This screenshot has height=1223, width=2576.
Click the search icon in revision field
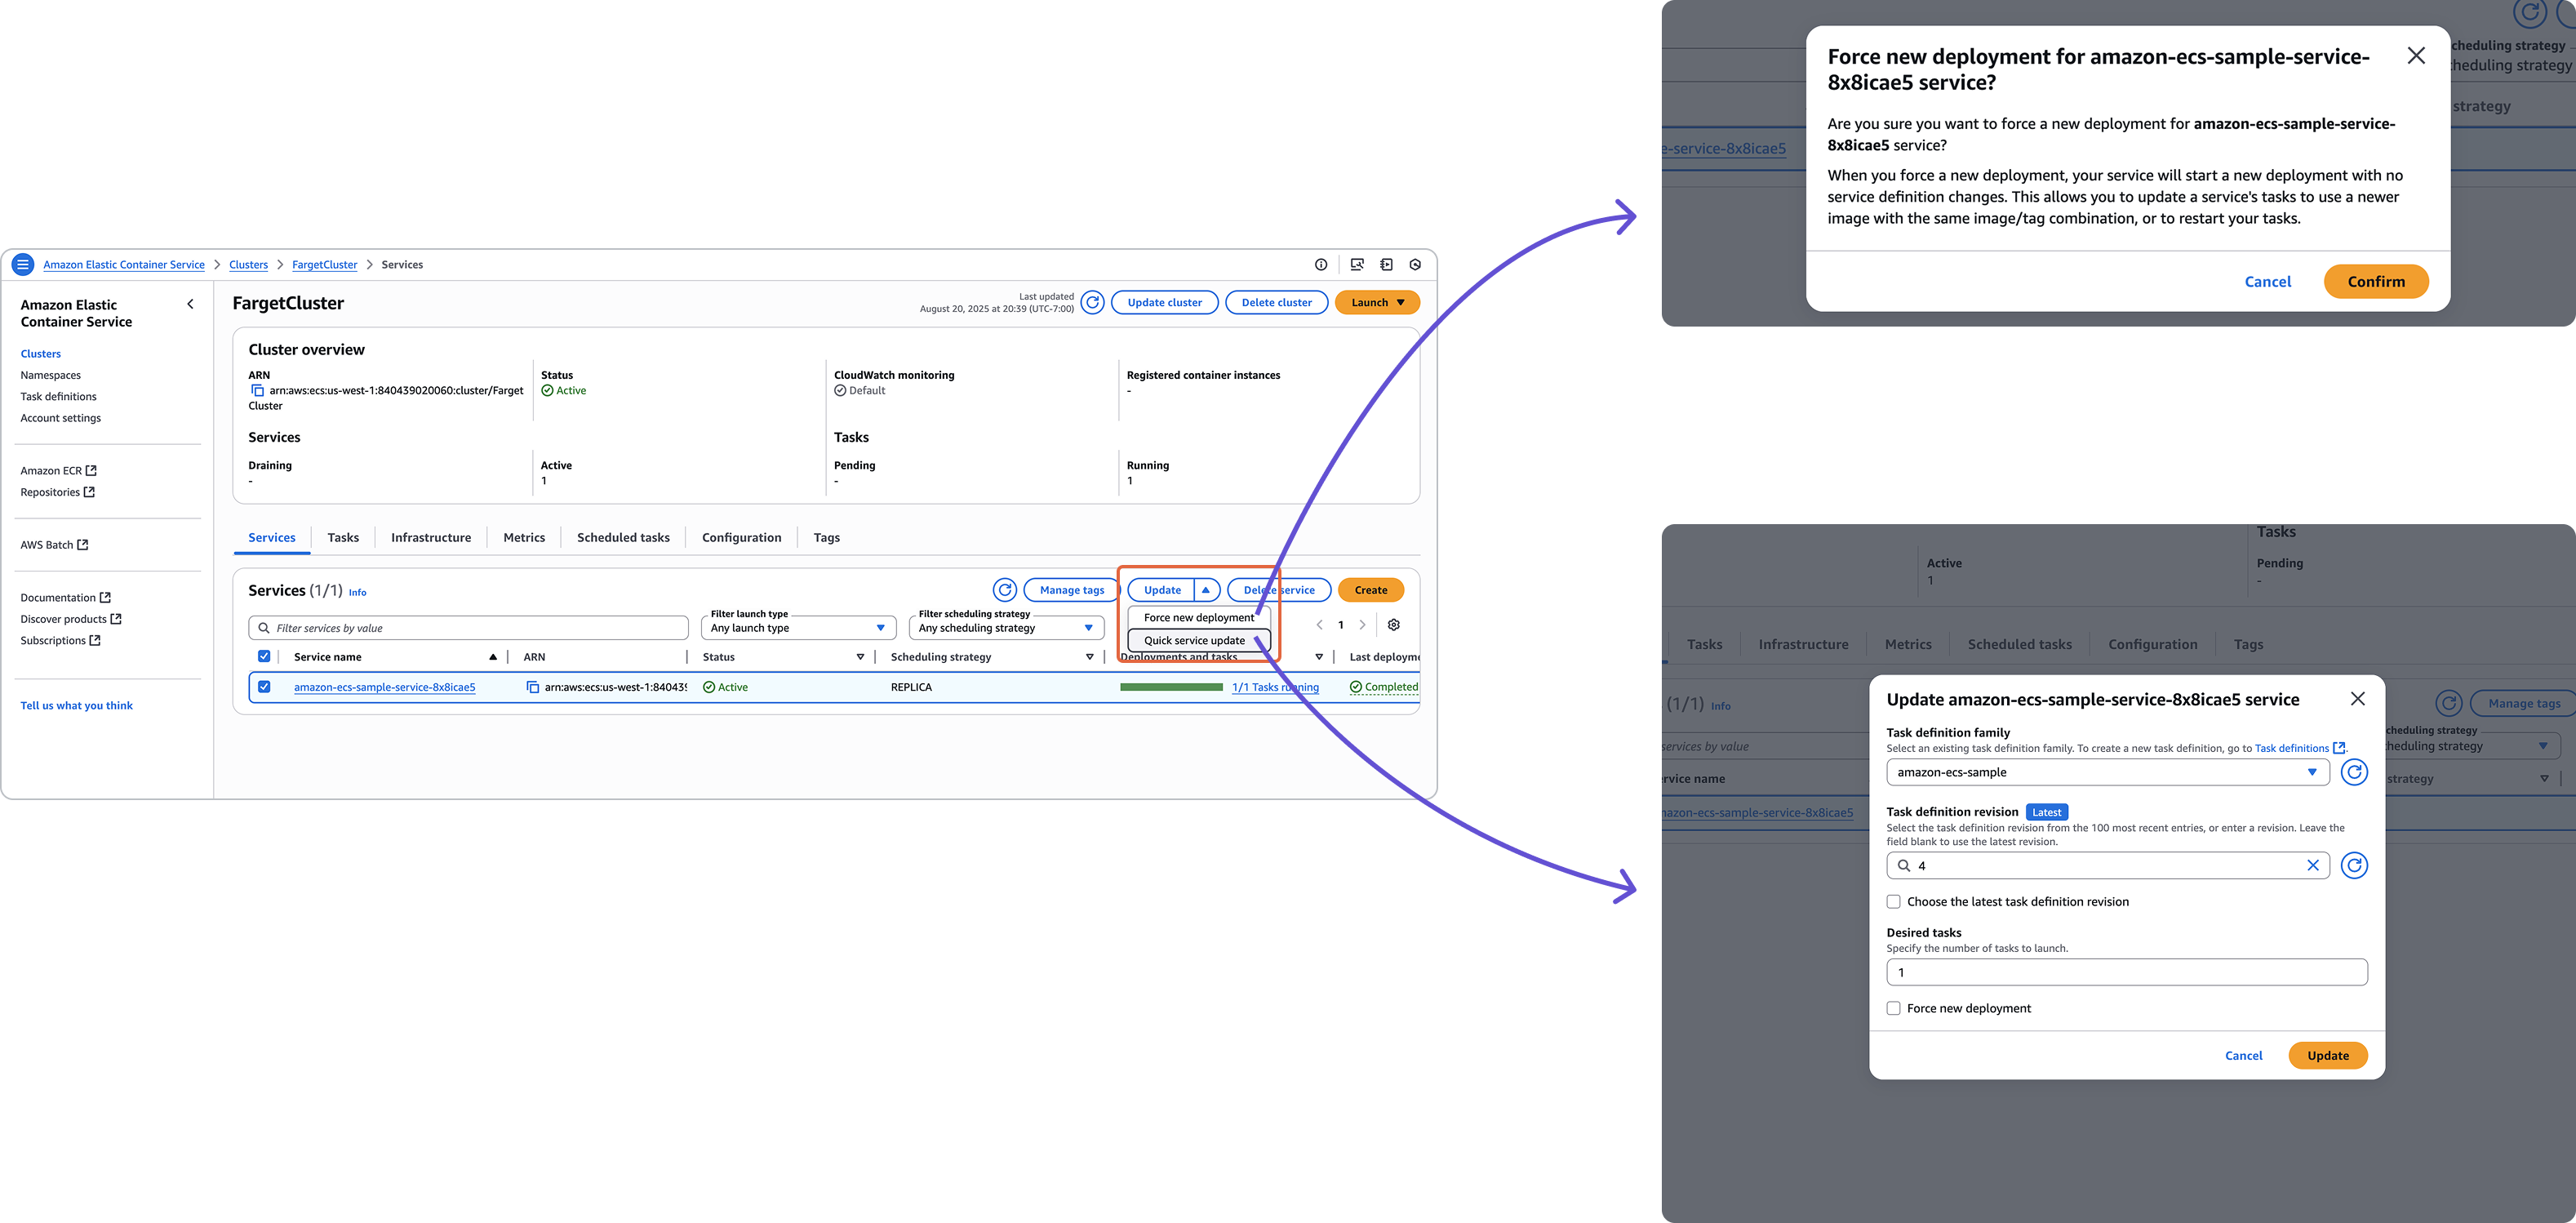1903,865
